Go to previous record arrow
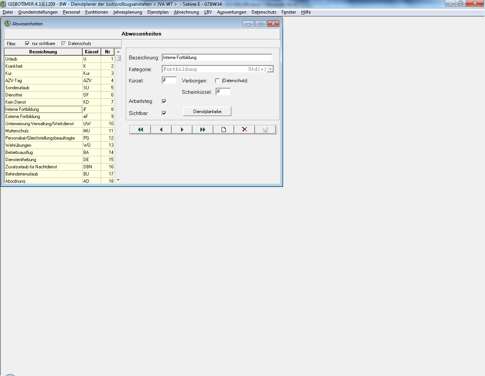The image size is (485, 376). coord(161,130)
